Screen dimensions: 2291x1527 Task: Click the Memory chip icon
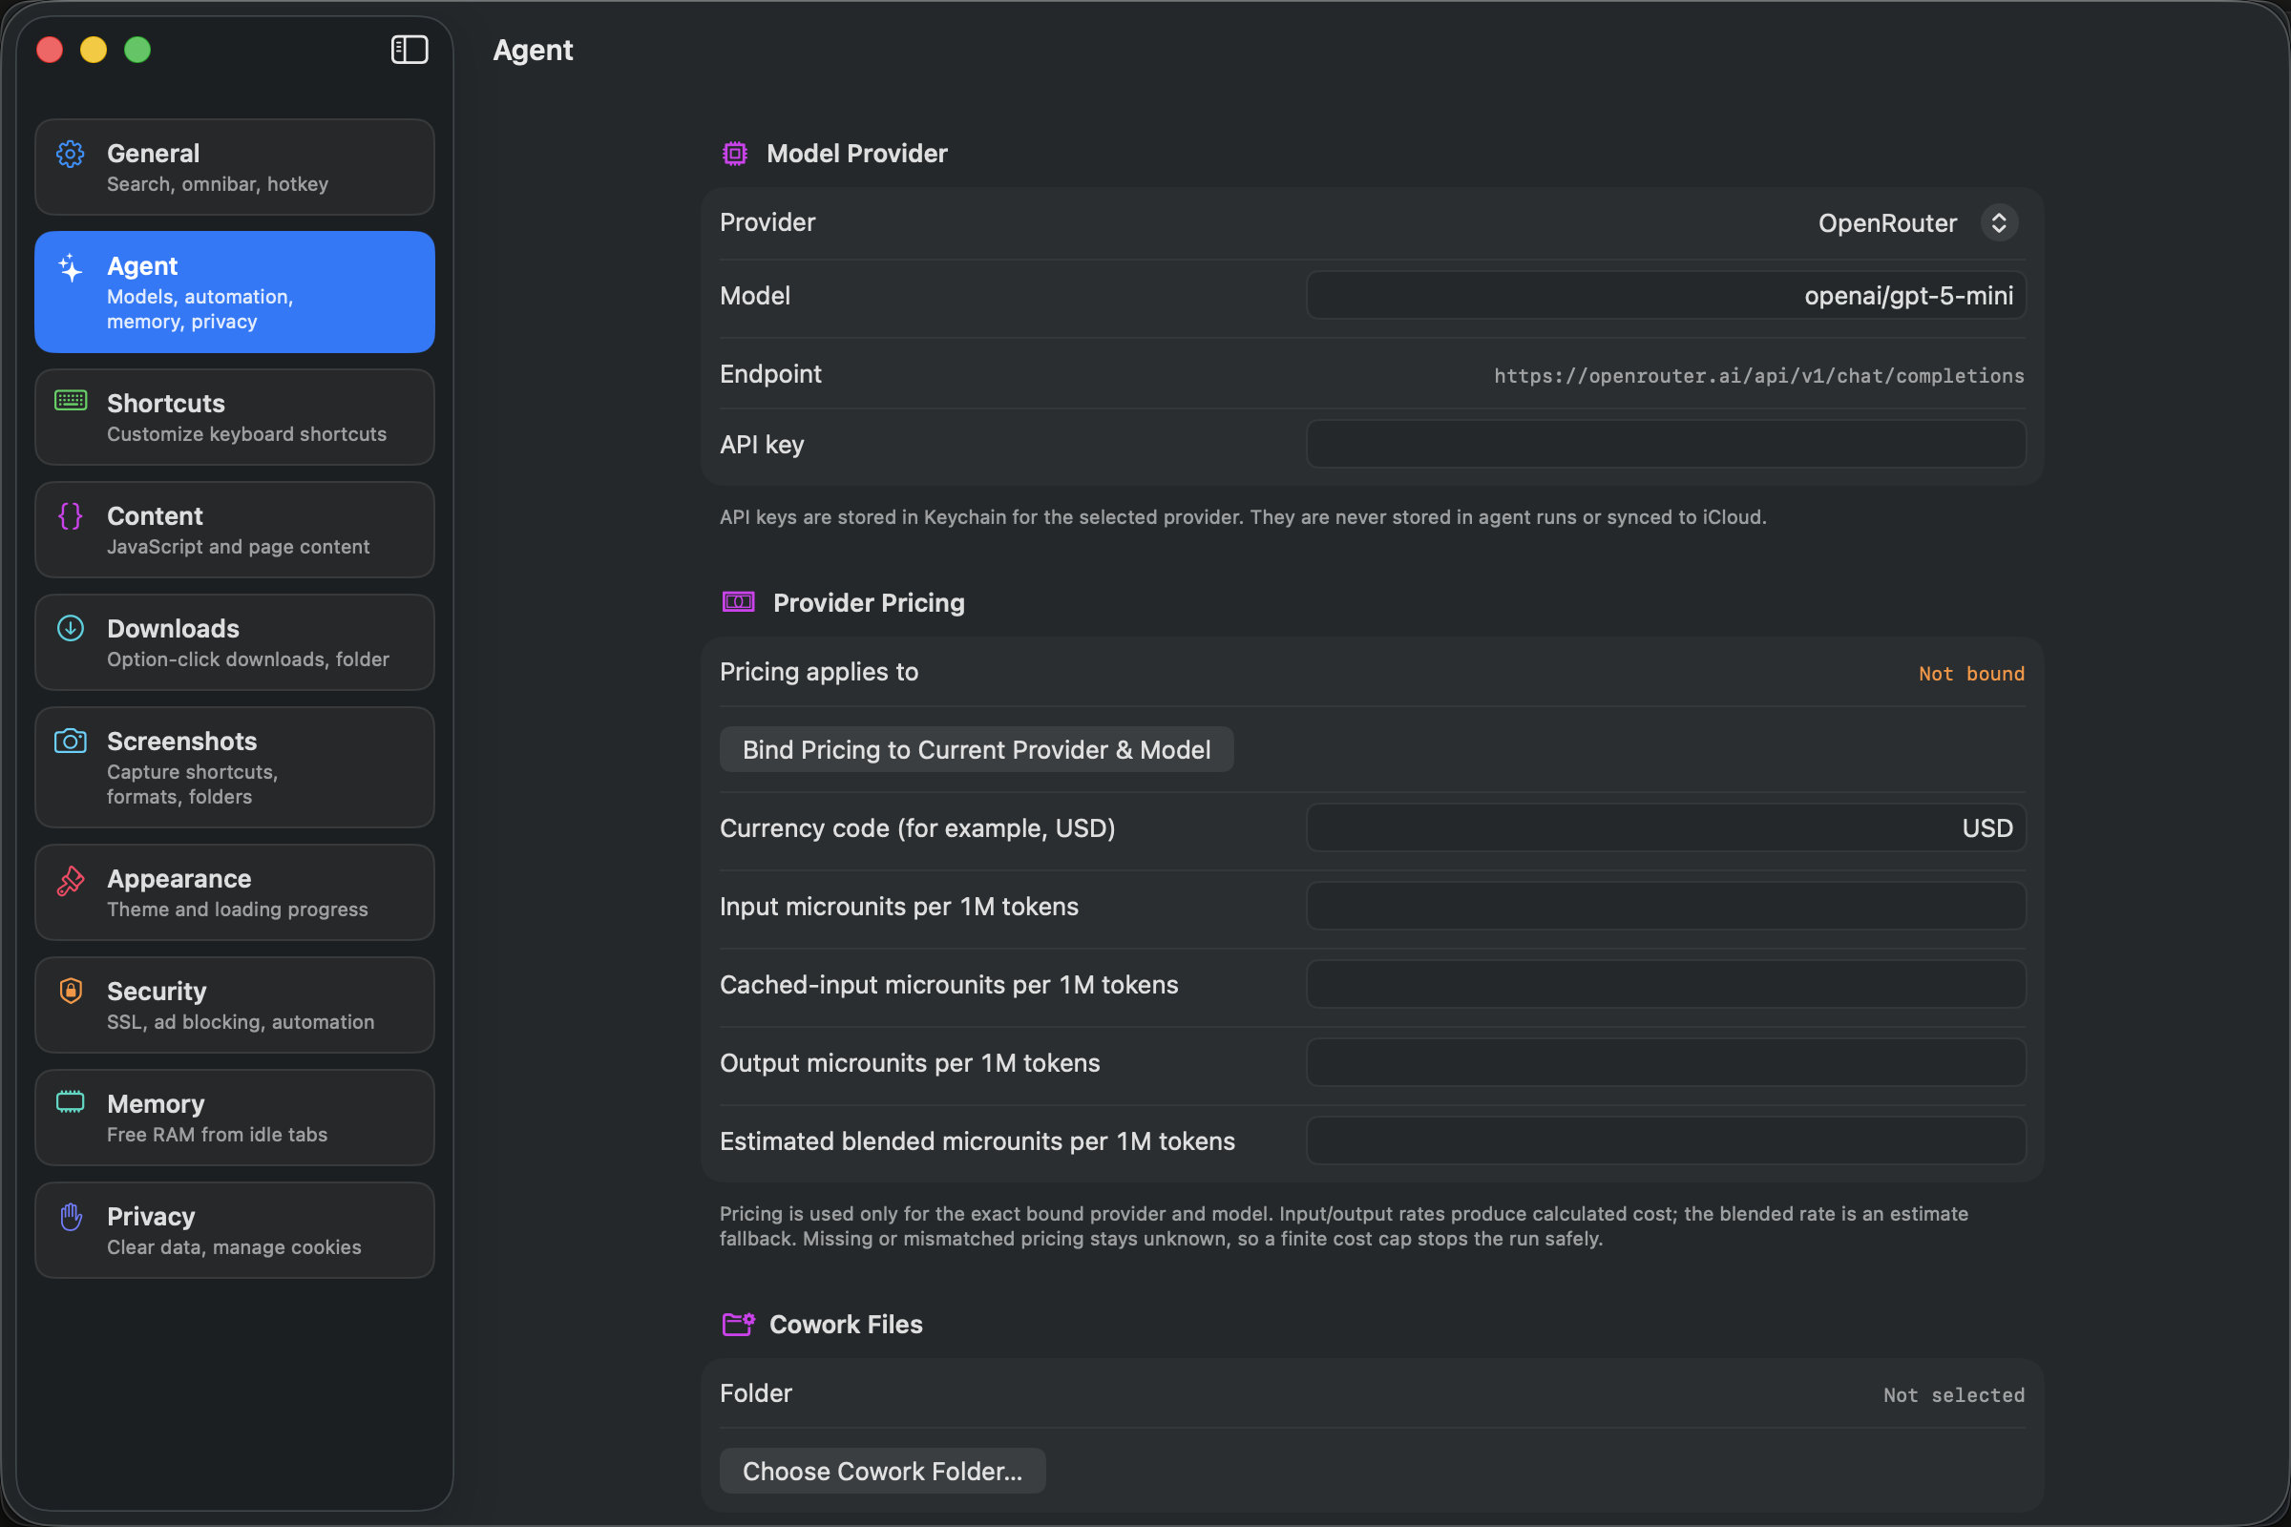tap(70, 1101)
